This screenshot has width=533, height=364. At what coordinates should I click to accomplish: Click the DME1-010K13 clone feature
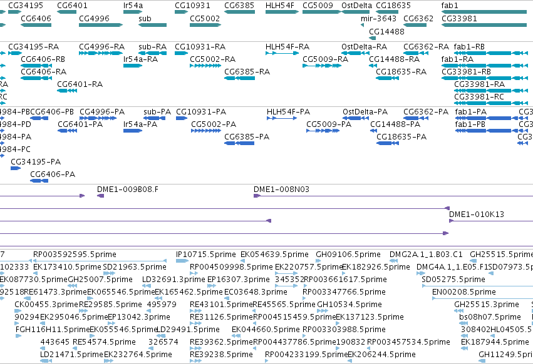coord(491,221)
